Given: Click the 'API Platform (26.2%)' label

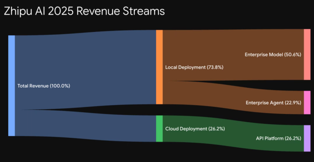Looking at the screenshot, I should tap(279, 138).
